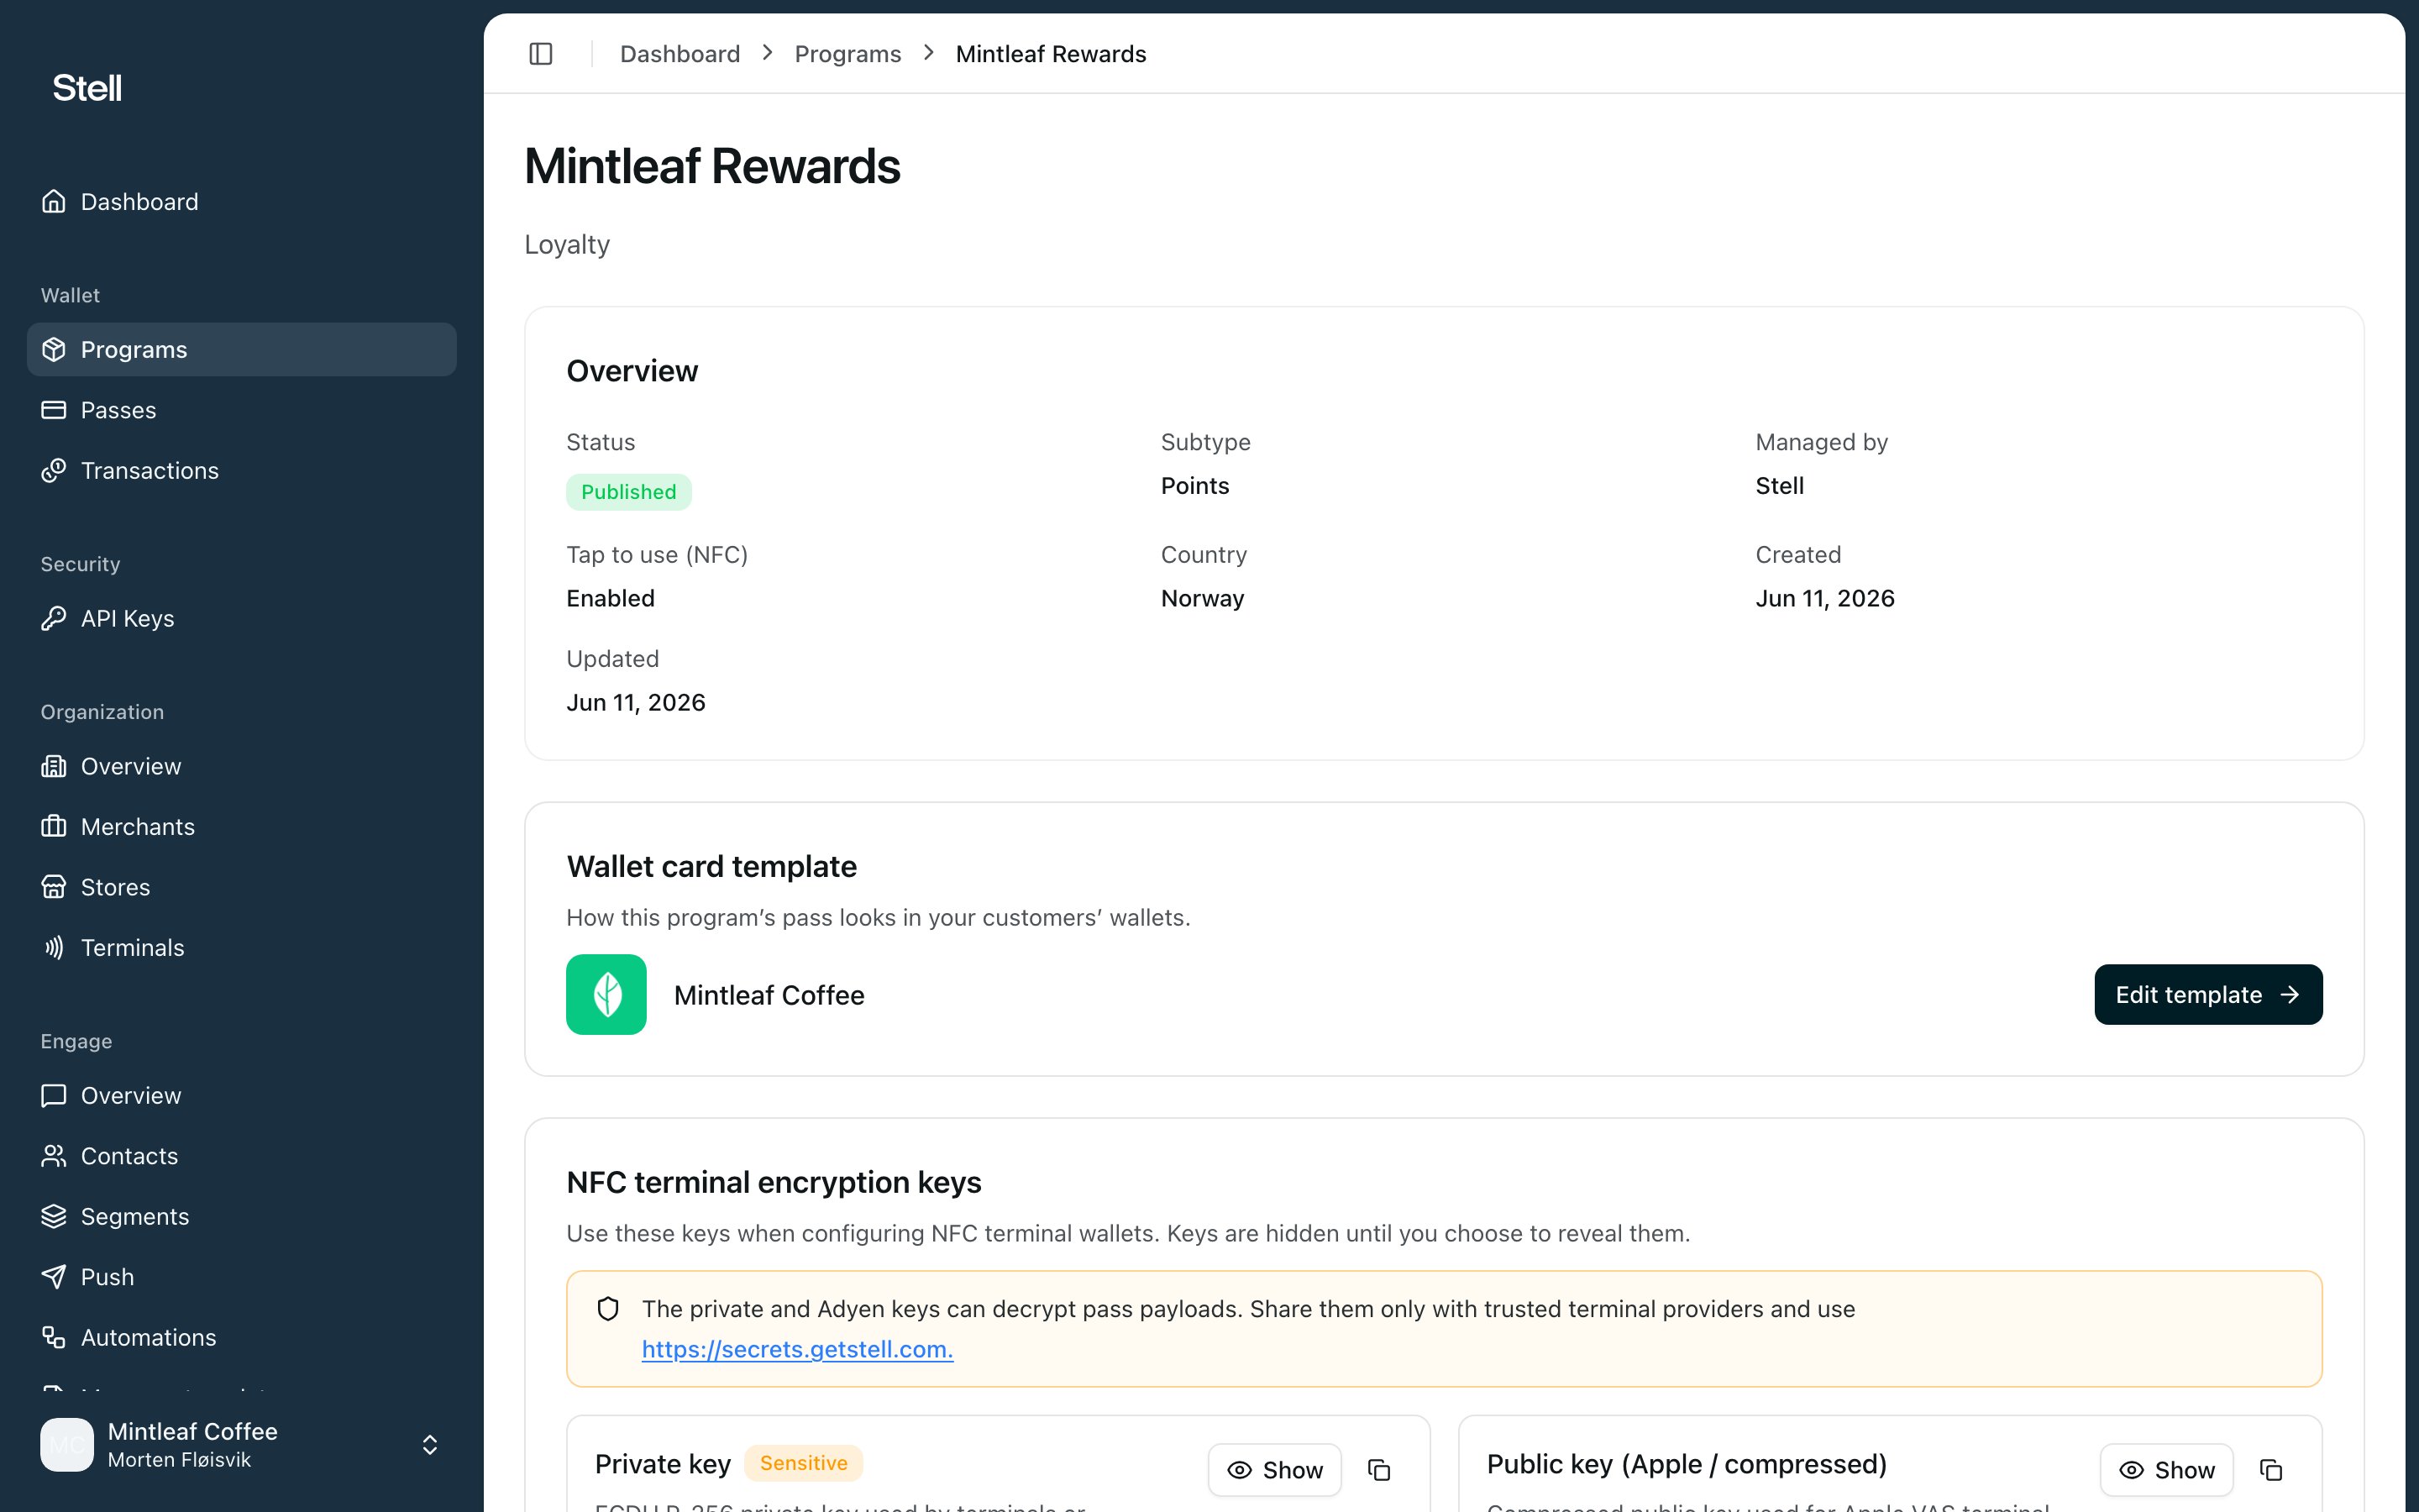Click the Mintleaf Rewards page heading
Image resolution: width=2419 pixels, height=1512 pixels.
click(x=711, y=166)
